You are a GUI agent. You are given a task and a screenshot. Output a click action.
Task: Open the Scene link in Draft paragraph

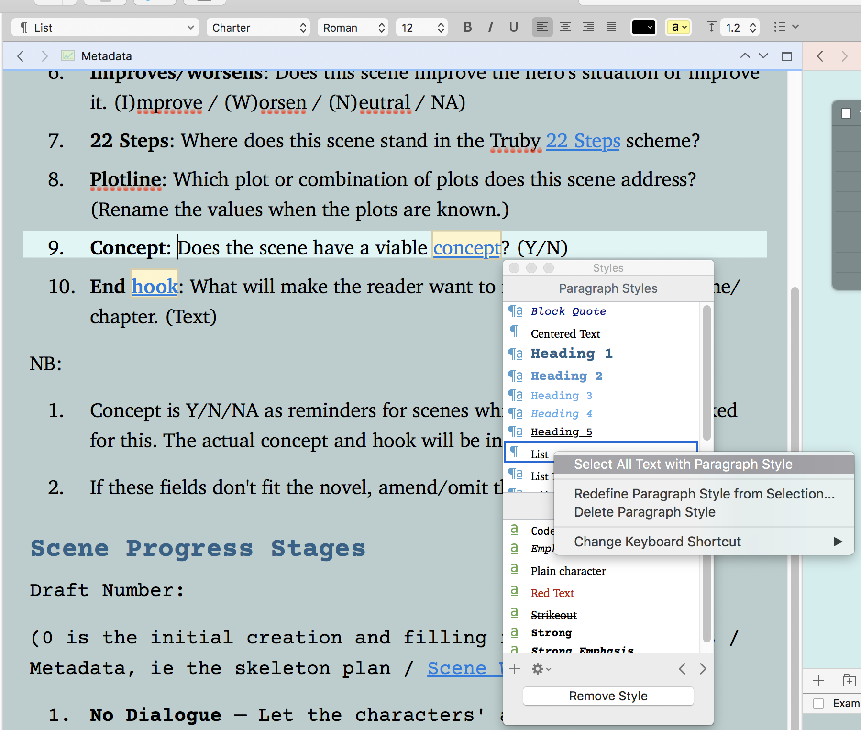(x=465, y=668)
